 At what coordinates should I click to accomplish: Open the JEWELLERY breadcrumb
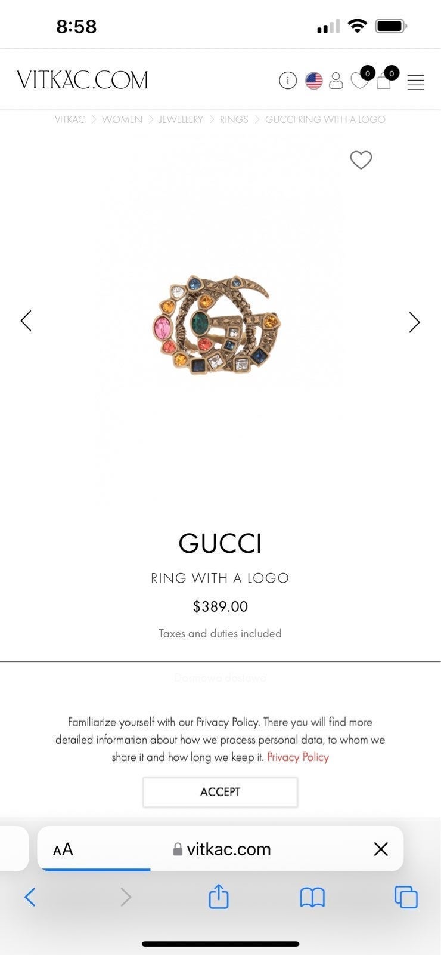pyautogui.click(x=181, y=119)
